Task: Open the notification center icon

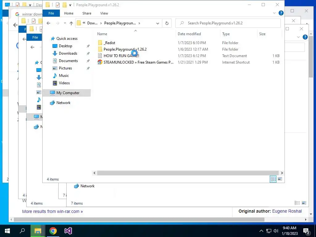Action: point(306,231)
